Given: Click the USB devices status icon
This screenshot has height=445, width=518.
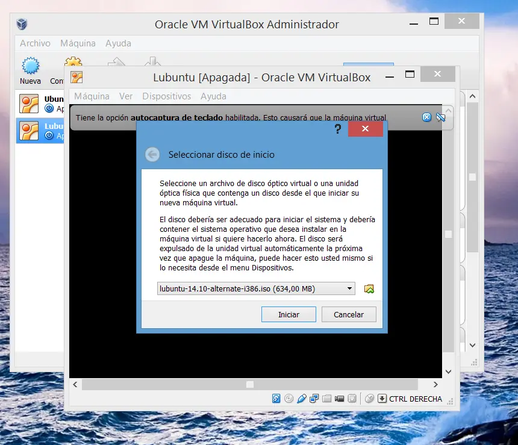Looking at the screenshot, I should [301, 398].
